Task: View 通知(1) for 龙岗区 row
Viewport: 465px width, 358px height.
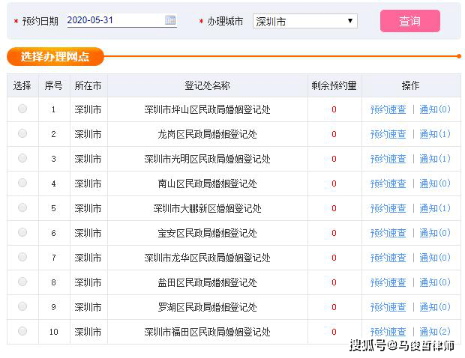Action: coord(435,134)
